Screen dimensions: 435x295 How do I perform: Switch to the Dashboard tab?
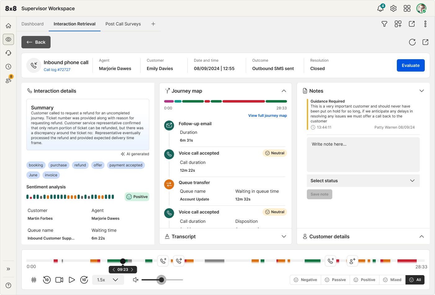point(33,24)
